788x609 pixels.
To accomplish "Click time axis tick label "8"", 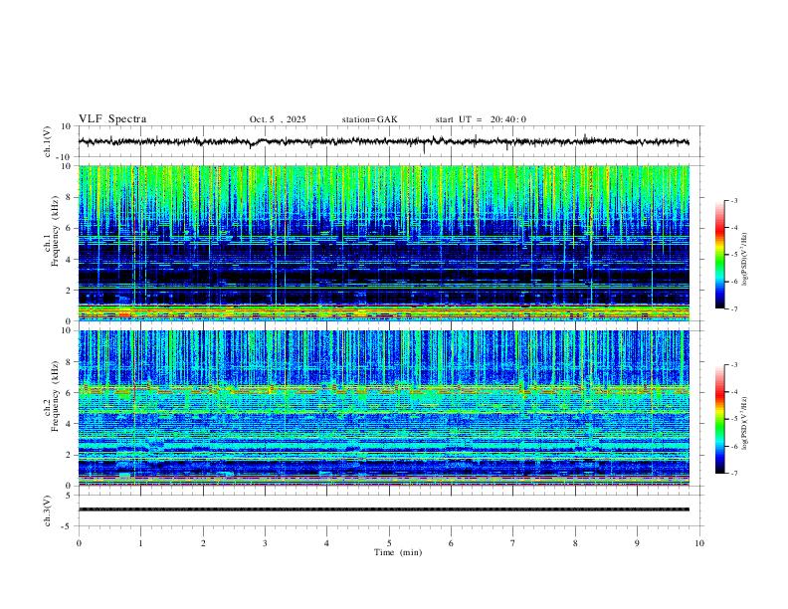I will 575,543.
